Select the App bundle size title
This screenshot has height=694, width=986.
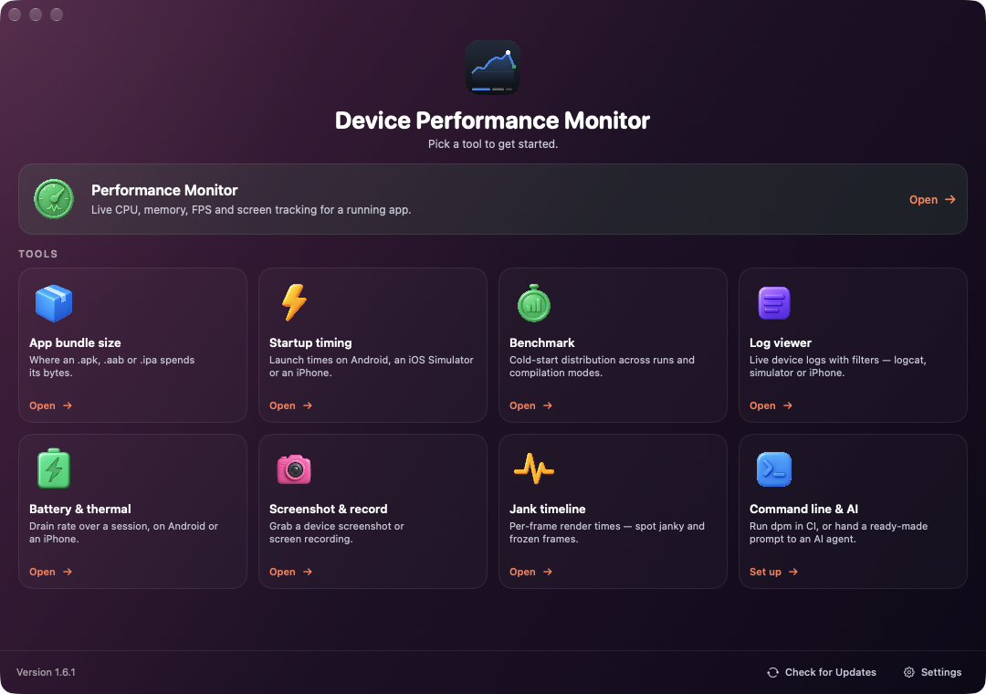click(x=75, y=343)
